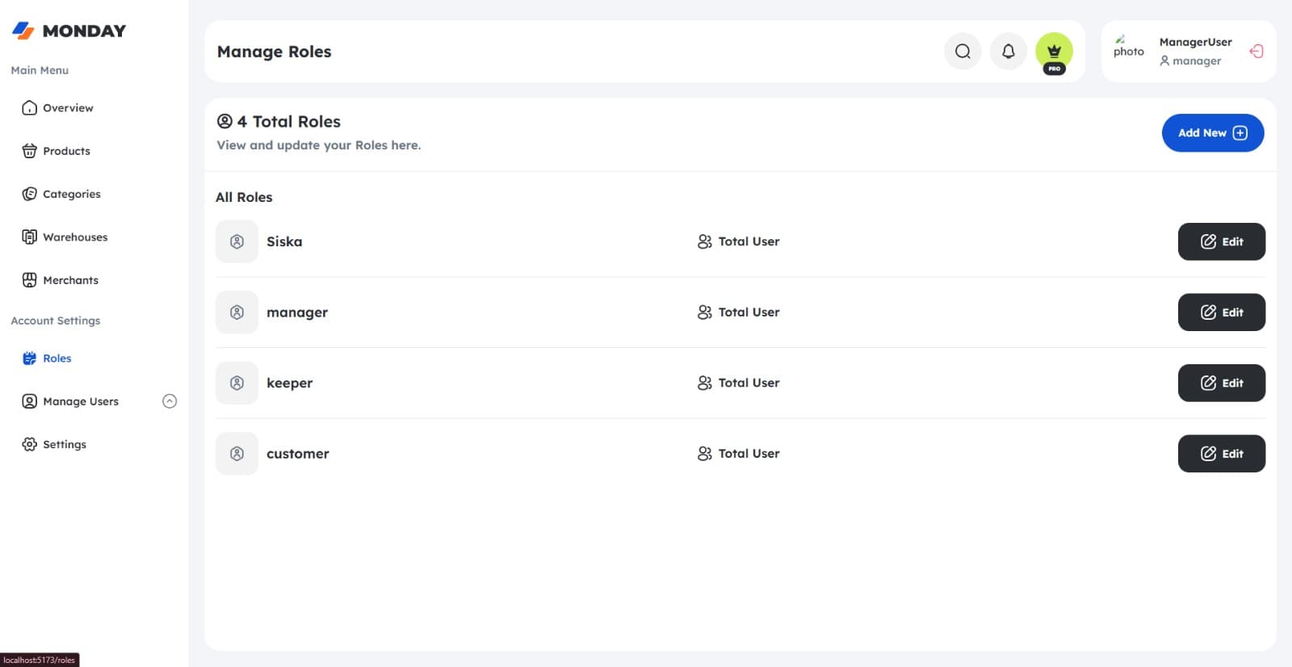Open Overview in main menu
1292x667 pixels.
tap(57, 108)
